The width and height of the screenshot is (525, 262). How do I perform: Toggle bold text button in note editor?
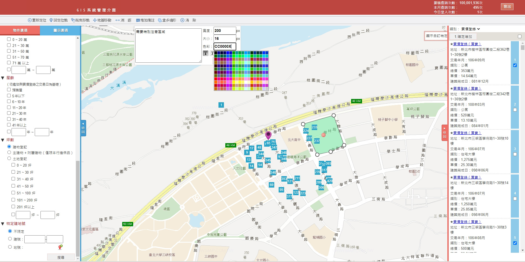click(x=206, y=53)
